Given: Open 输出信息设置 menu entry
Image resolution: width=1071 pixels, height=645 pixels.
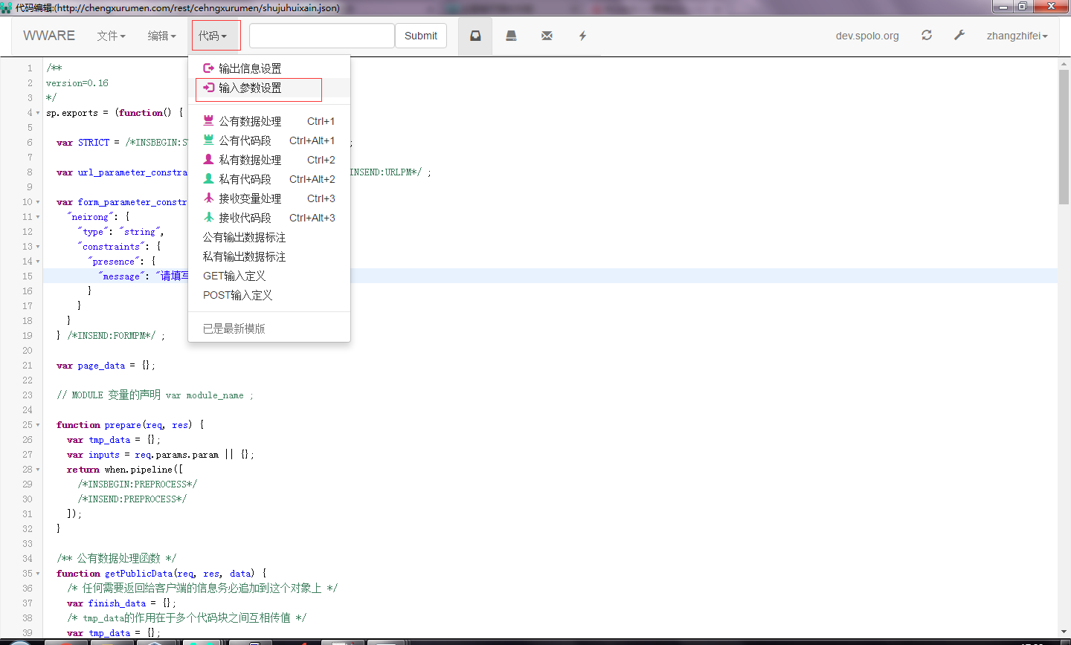Looking at the screenshot, I should coord(269,68).
